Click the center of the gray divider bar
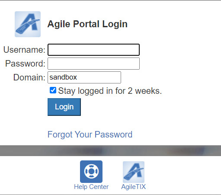The height and width of the screenshot is (195, 221). (110, 150)
